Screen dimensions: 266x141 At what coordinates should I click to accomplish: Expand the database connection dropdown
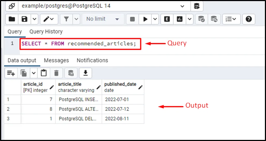click(182, 6)
